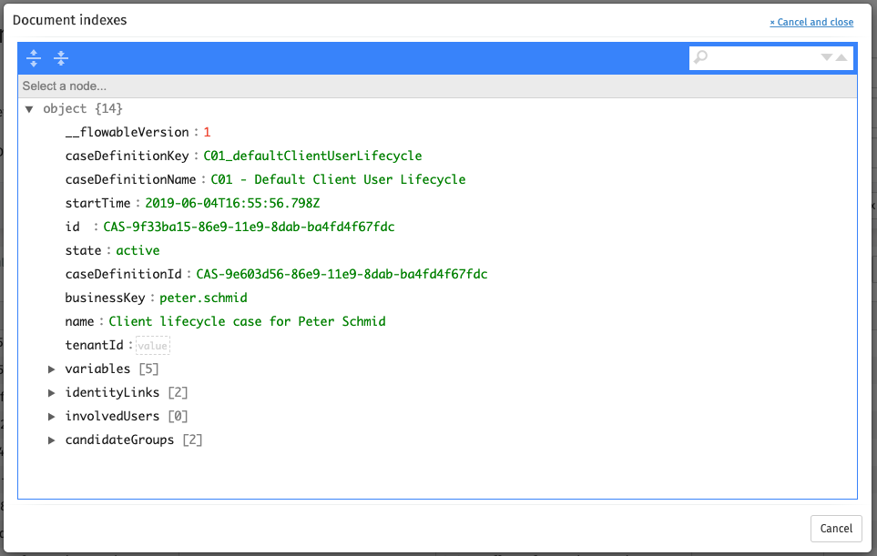Select the state value active
Screen dimensions: 877x556
(x=138, y=250)
